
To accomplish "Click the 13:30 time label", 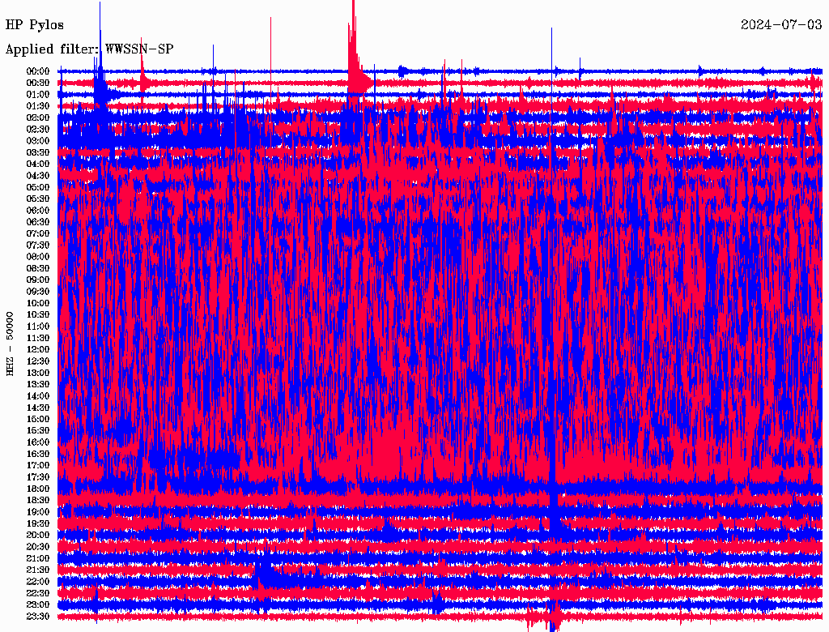I will (x=37, y=384).
